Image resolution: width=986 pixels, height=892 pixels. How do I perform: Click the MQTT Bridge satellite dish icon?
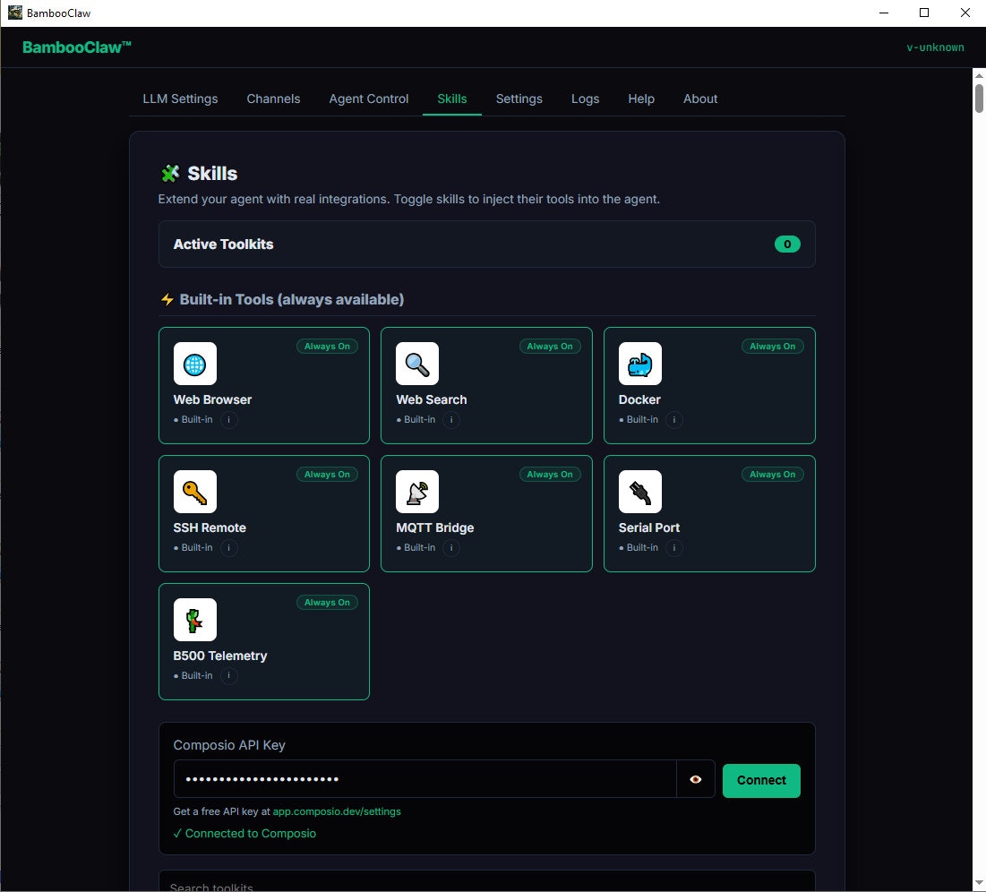tap(417, 492)
